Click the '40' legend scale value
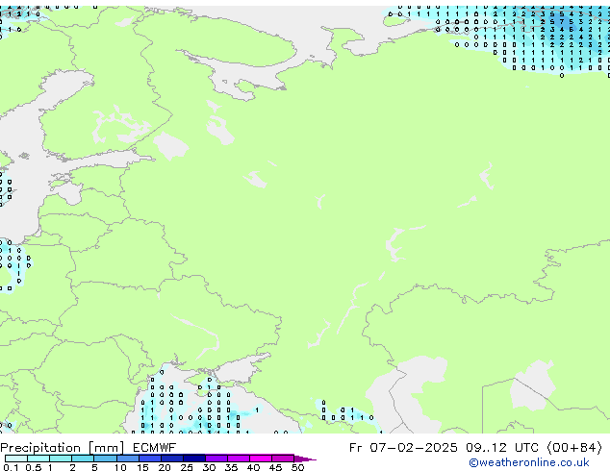 (253, 467)
